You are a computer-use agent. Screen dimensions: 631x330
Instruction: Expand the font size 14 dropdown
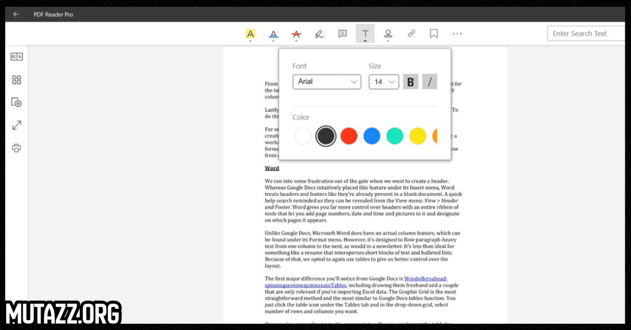[x=383, y=82]
